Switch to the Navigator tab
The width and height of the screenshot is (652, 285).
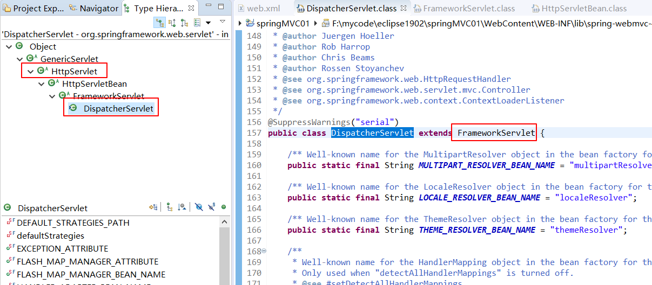click(x=94, y=8)
